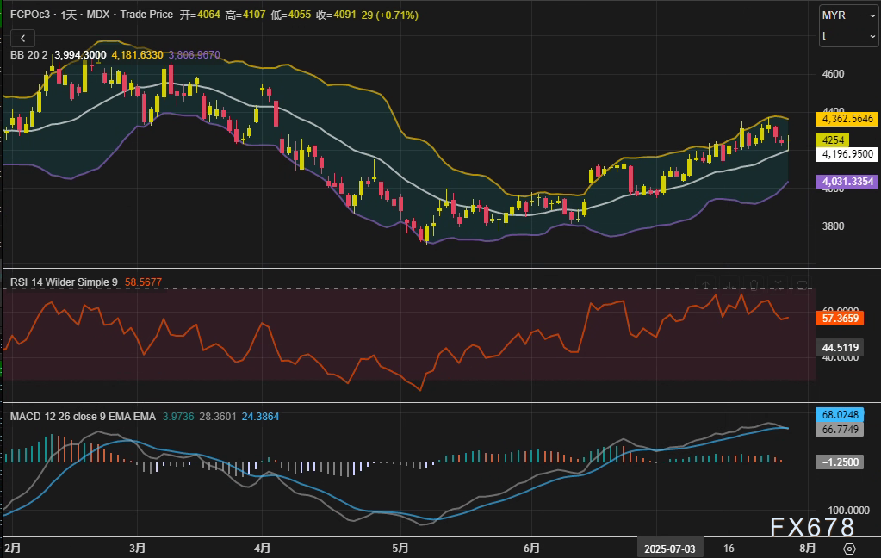Viewport: 881px width, 558px height.
Task: Click the FCPOc3 symbol name
Action: pyautogui.click(x=31, y=15)
